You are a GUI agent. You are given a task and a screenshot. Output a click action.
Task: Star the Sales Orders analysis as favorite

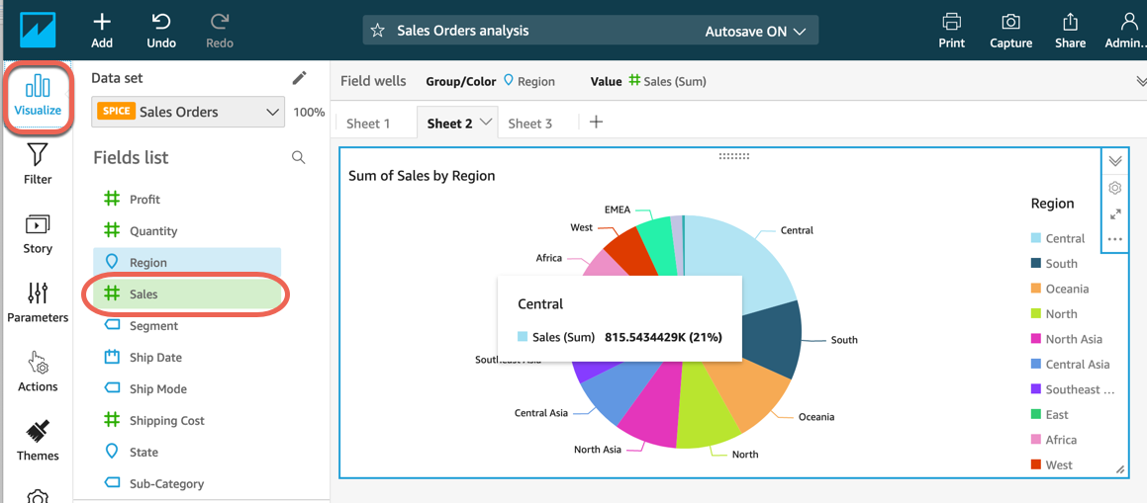377,31
